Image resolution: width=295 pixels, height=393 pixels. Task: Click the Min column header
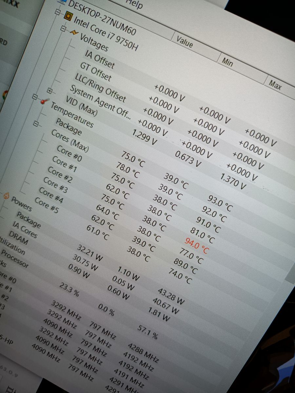(227, 62)
